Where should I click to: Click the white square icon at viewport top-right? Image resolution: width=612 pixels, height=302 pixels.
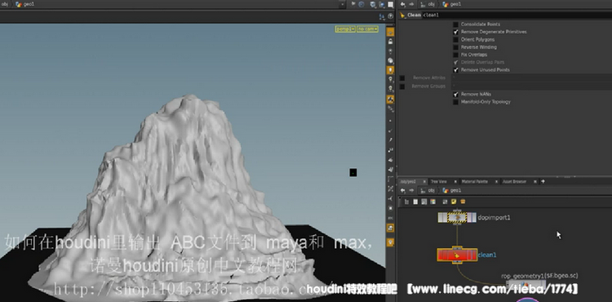(x=391, y=4)
